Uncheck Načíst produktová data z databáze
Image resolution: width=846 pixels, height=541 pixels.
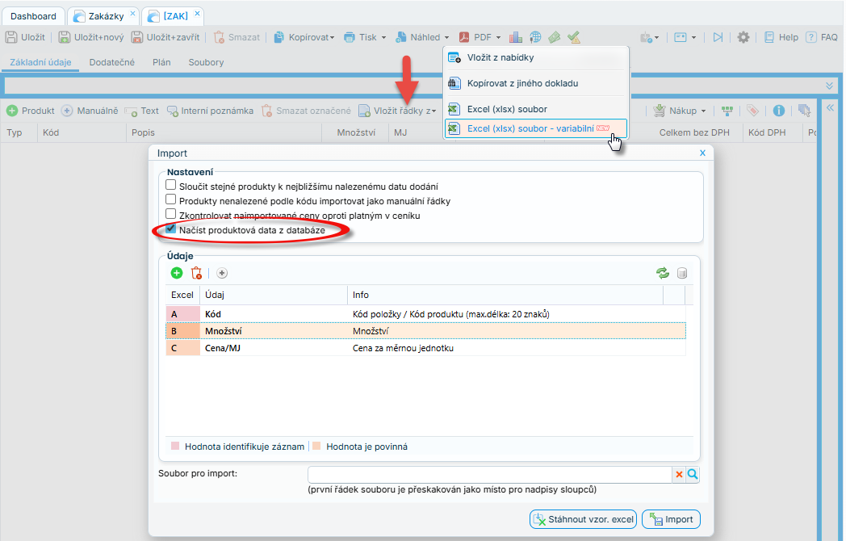[x=171, y=229]
